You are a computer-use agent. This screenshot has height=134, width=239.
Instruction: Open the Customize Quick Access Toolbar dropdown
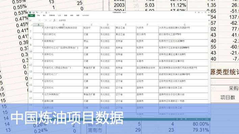click(49, 12)
